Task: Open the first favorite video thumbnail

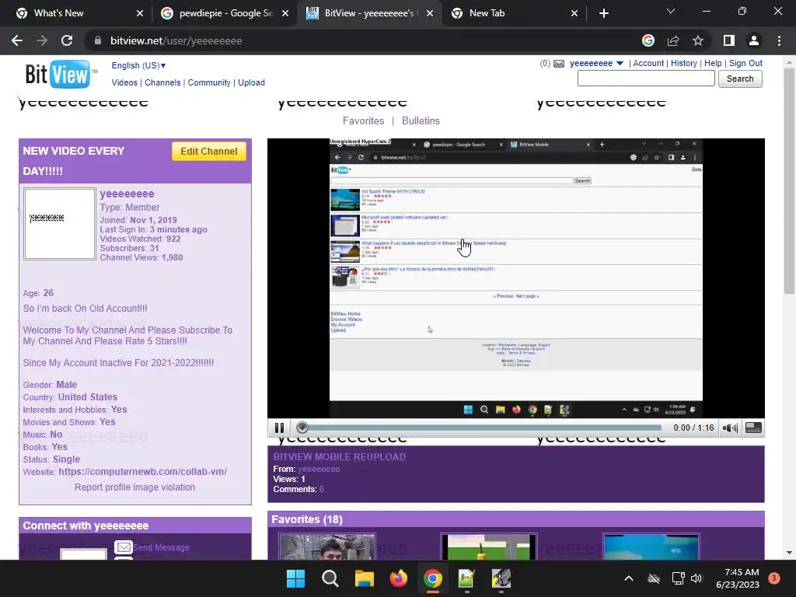Action: pyautogui.click(x=327, y=546)
